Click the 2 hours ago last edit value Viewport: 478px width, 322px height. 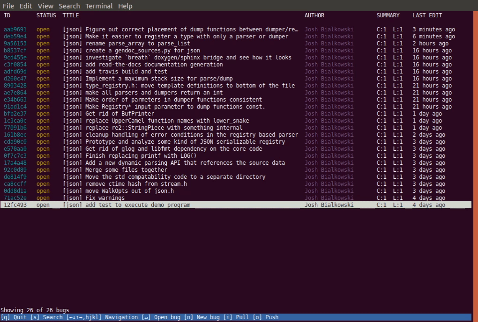(431, 44)
